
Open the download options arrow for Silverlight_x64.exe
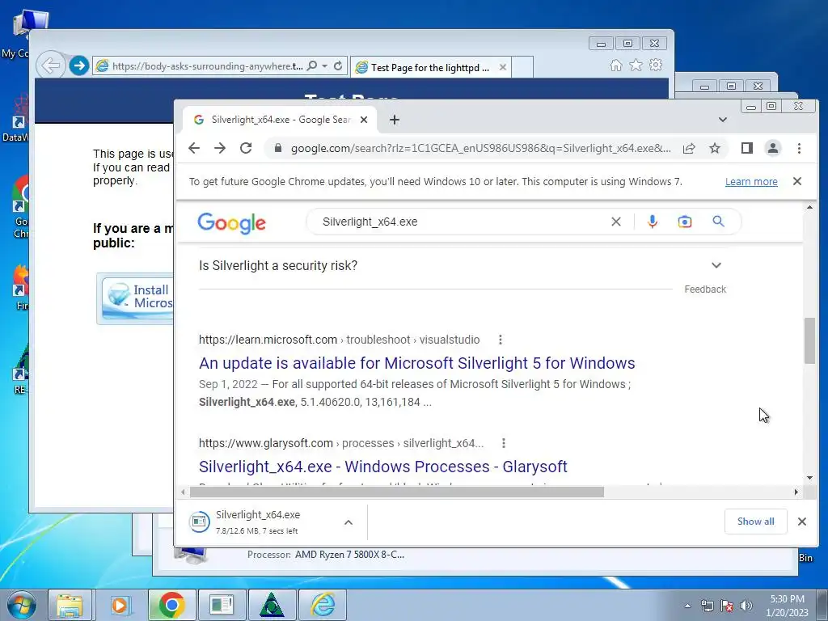[x=349, y=522]
